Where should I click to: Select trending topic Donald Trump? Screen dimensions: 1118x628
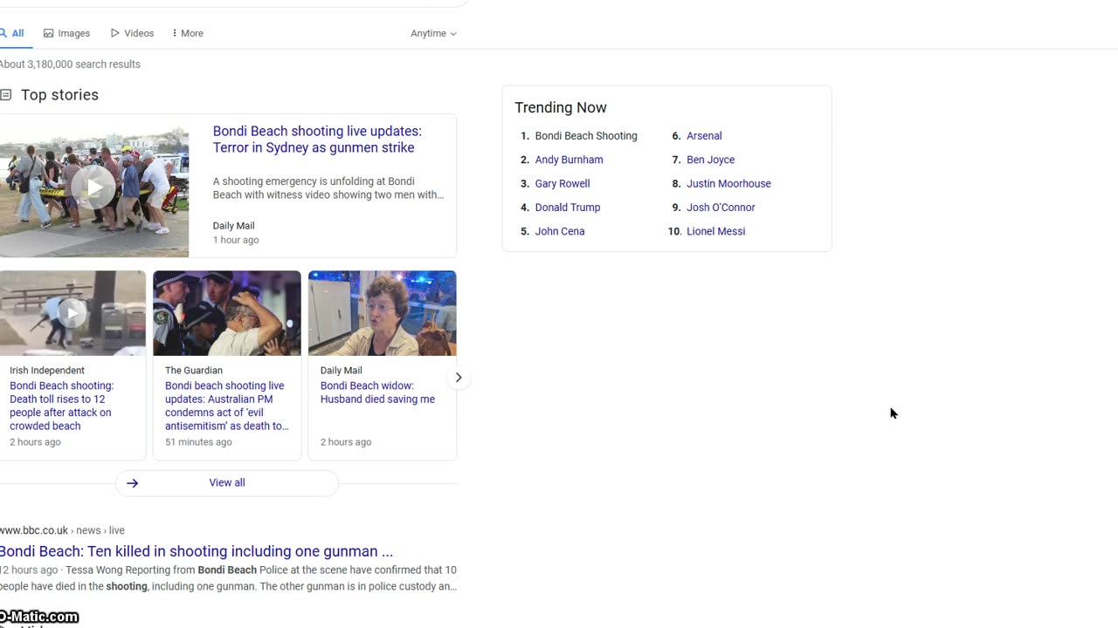pyautogui.click(x=567, y=208)
